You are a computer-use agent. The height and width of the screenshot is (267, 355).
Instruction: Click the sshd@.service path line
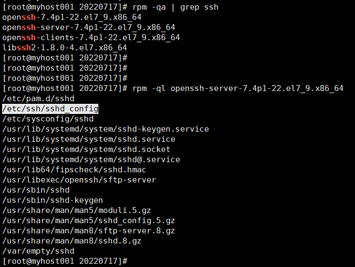point(91,159)
